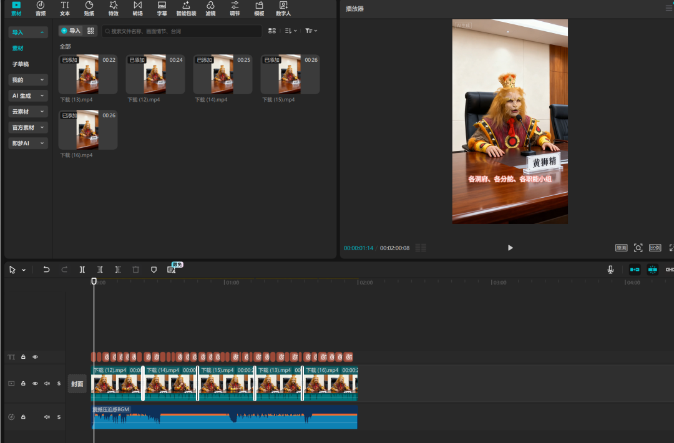This screenshot has height=443, width=674.
Task: Switch to the 音频 audio tab
Action: 41,8
